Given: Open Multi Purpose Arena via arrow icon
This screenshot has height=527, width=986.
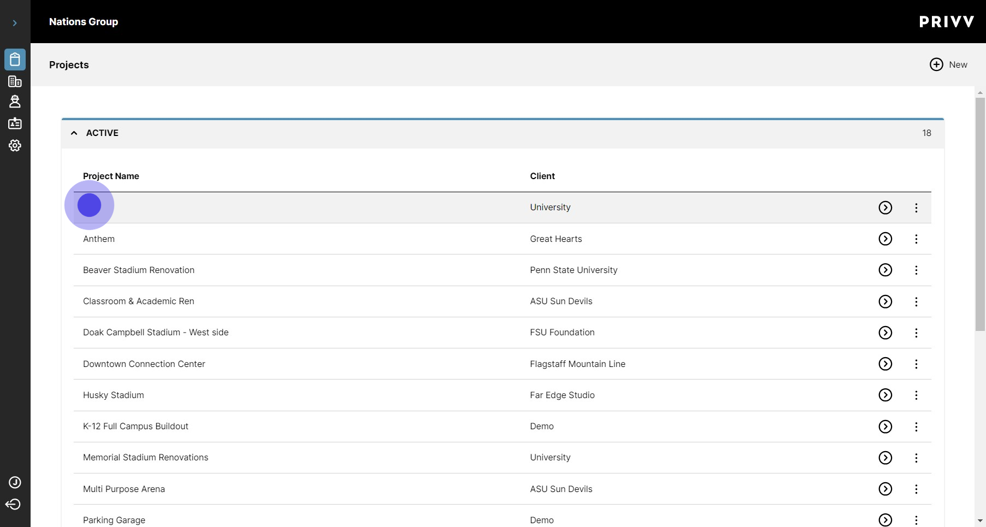Looking at the screenshot, I should point(885,489).
